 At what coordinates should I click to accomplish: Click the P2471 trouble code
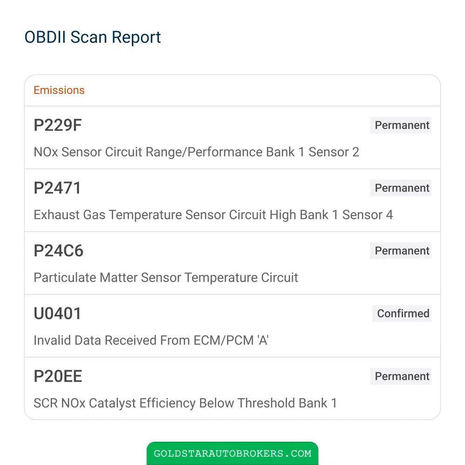tap(57, 188)
